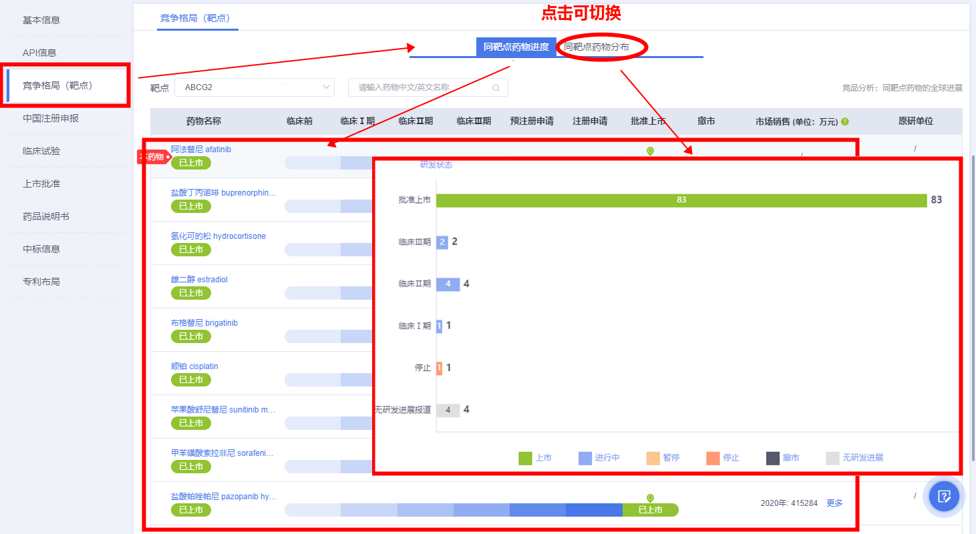Click the 临床I期 bar showing 1
976x534 pixels.
tap(439, 326)
